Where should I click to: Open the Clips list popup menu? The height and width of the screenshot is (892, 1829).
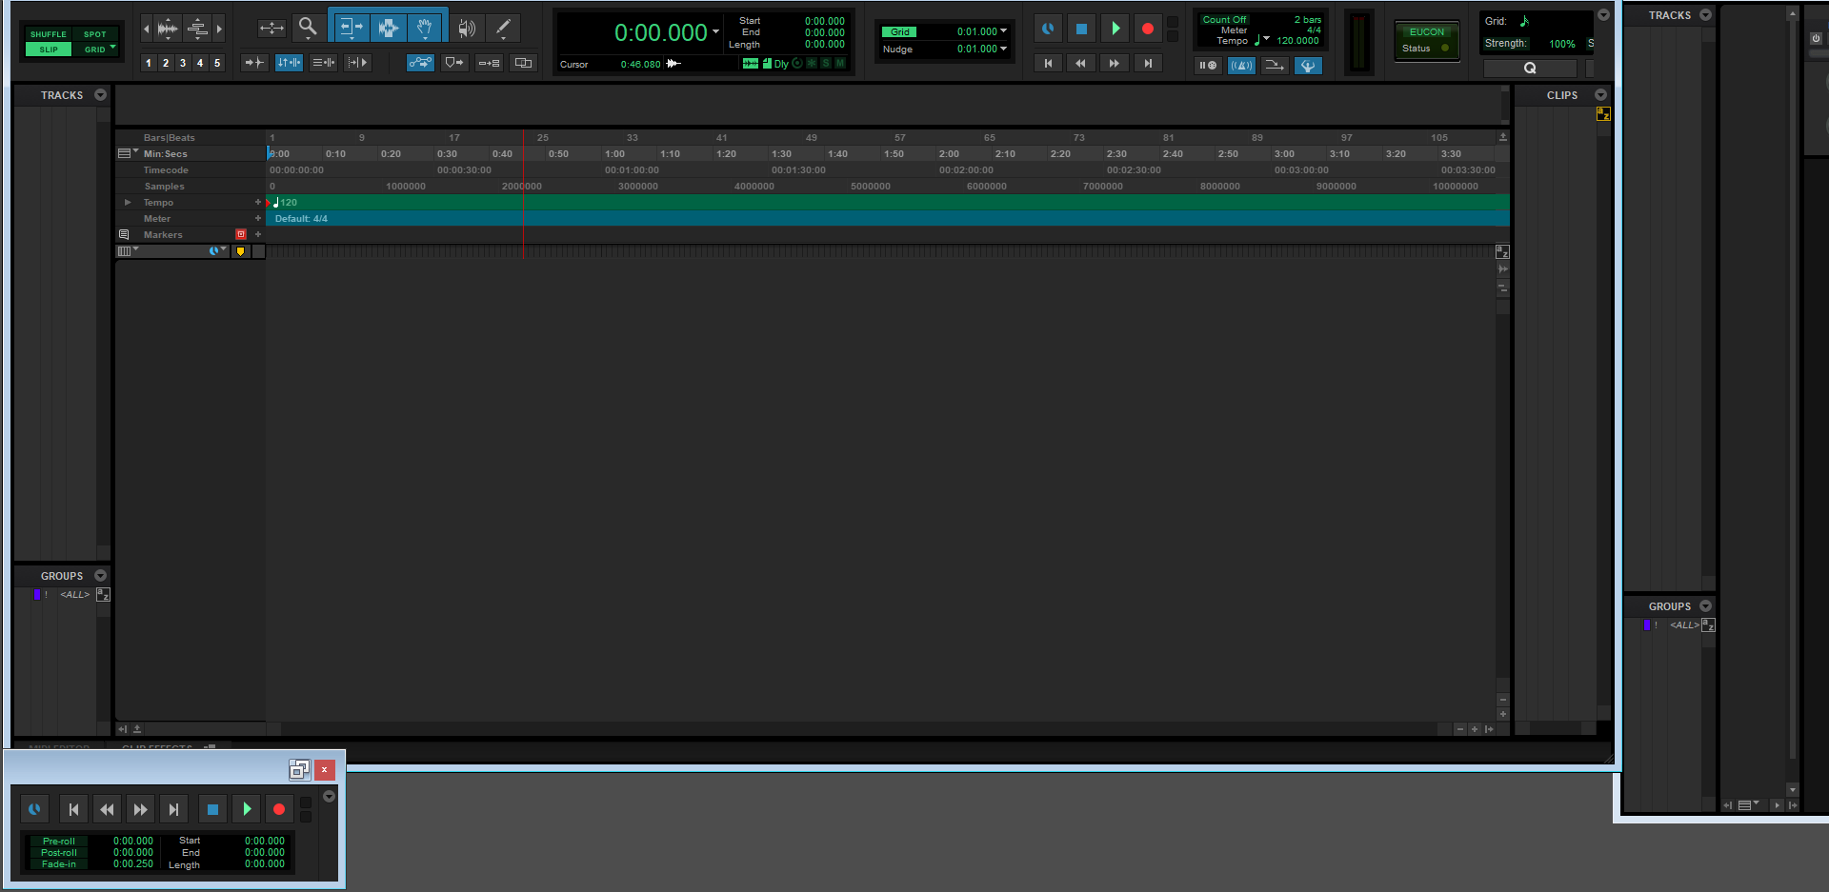tap(1600, 95)
